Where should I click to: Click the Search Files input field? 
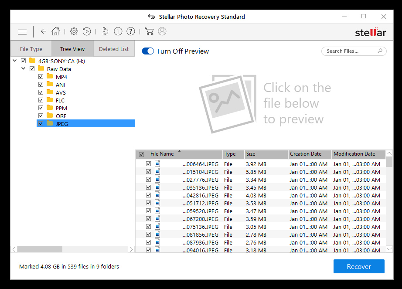[350, 51]
